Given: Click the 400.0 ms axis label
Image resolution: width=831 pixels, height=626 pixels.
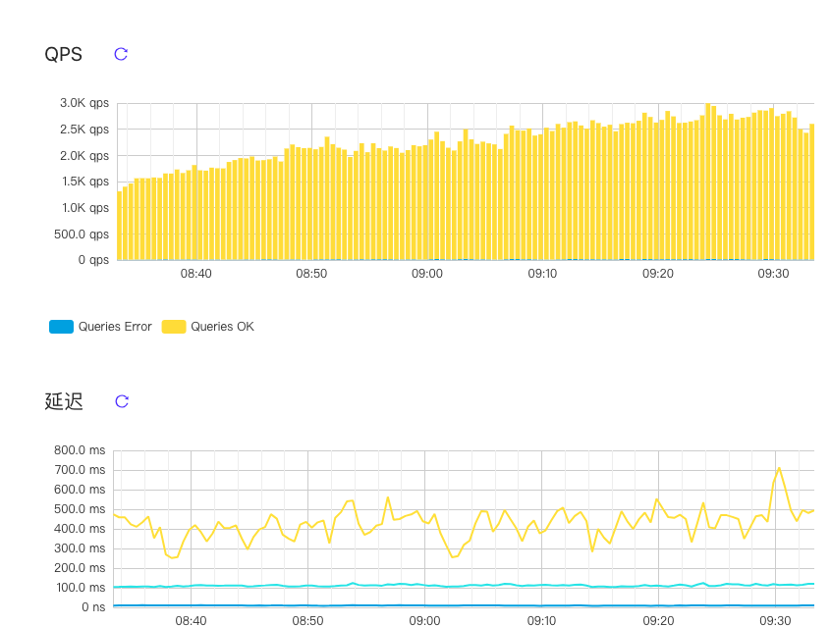Looking at the screenshot, I should pyautogui.click(x=80, y=529).
